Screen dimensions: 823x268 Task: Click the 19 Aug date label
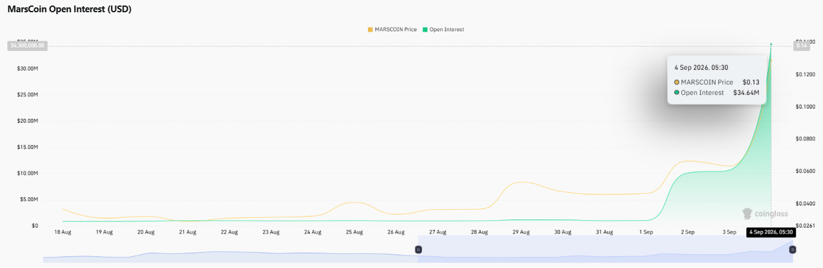tap(104, 232)
